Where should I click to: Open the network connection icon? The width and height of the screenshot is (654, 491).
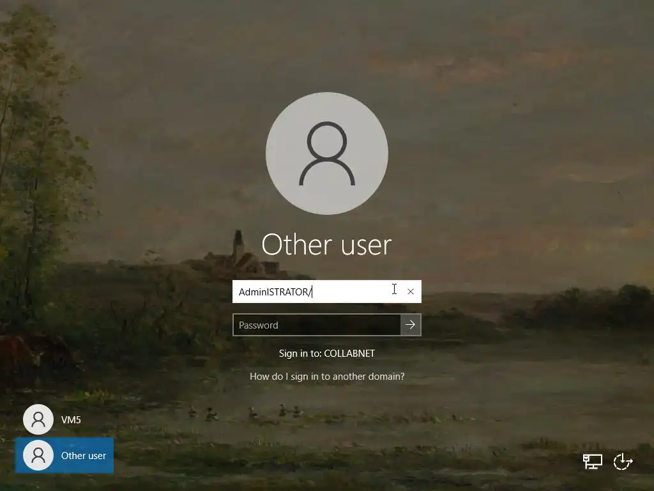pyautogui.click(x=592, y=462)
